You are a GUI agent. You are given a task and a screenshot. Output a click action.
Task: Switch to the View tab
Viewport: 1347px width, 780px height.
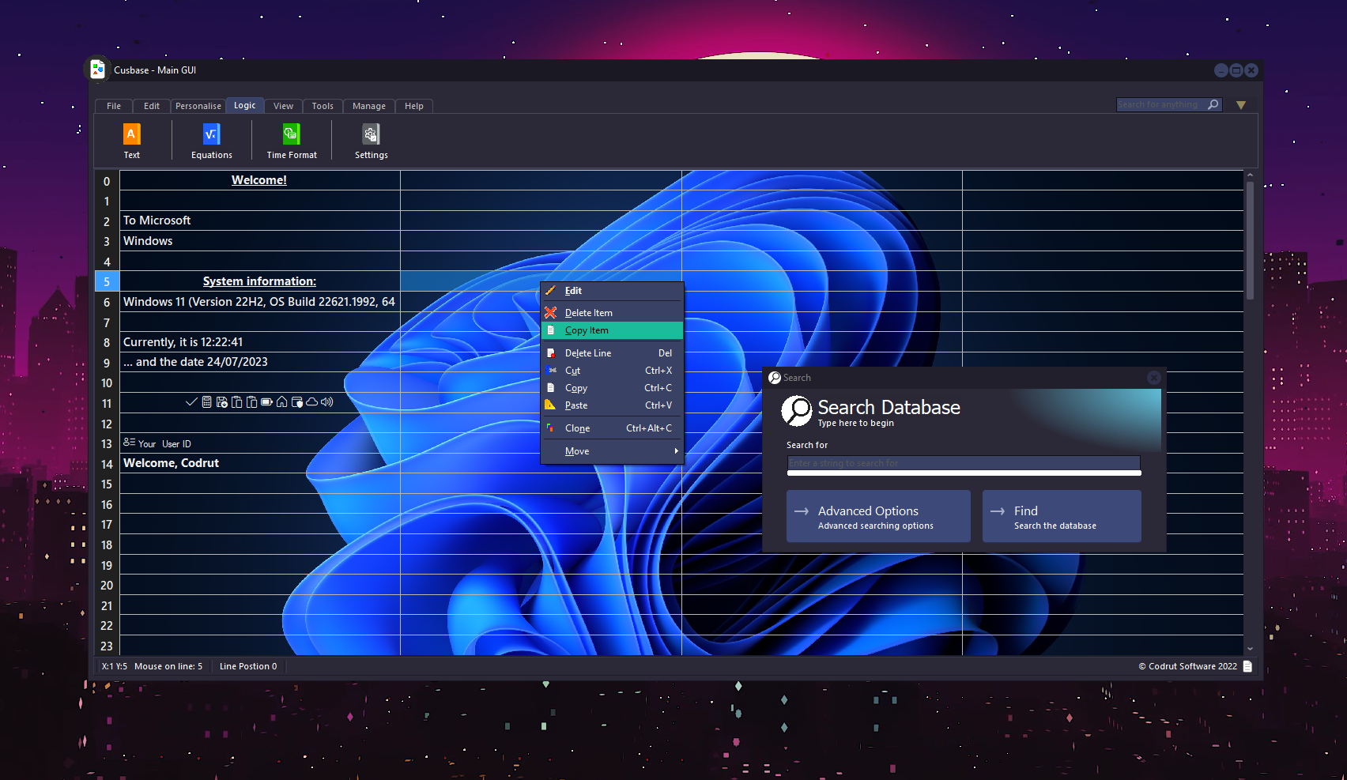(283, 106)
